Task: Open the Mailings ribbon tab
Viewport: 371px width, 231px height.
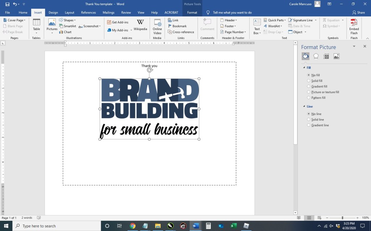Action: tap(108, 13)
